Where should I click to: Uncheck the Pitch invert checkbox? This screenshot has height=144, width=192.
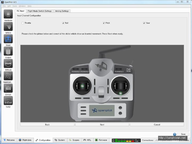click(104, 23)
